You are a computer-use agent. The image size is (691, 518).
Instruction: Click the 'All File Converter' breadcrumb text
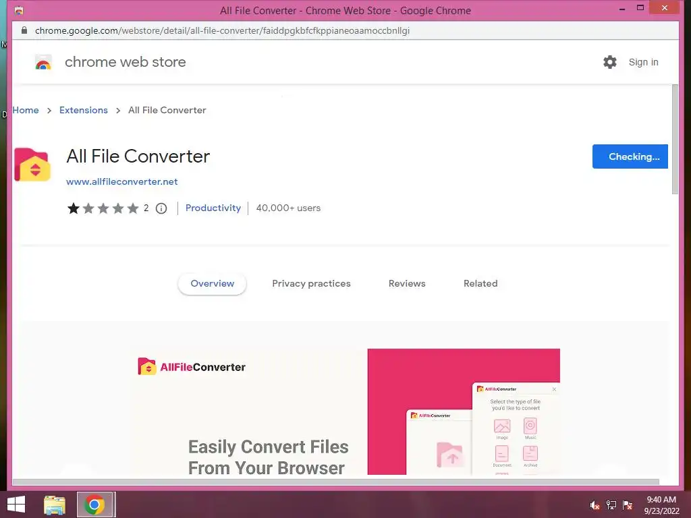tap(167, 110)
